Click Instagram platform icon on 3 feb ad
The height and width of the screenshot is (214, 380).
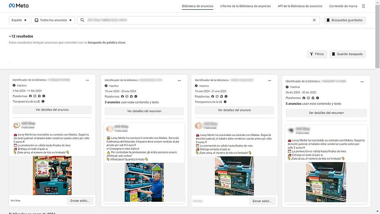[x=35, y=96]
